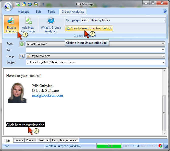Click the pie chart status bar icon
Screen dimensions: 170x151
160,146
